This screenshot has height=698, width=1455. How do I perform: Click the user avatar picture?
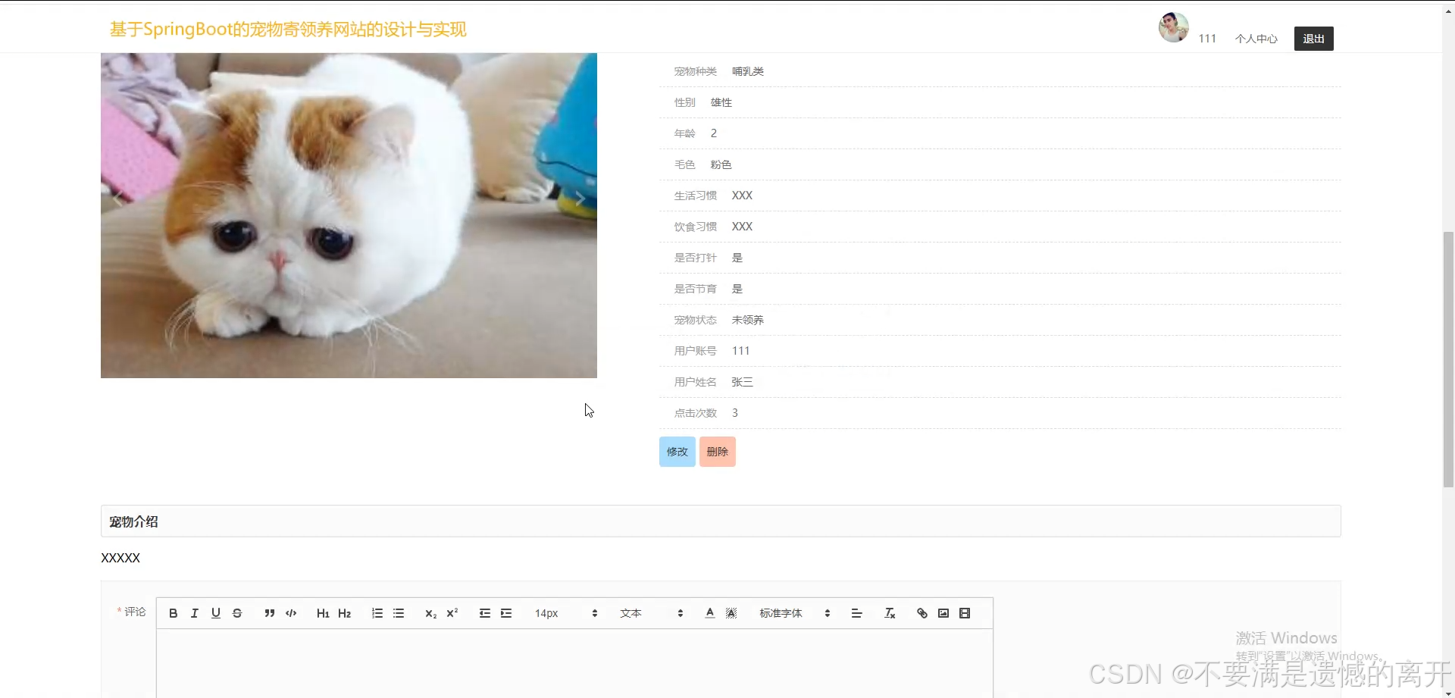[x=1174, y=27]
